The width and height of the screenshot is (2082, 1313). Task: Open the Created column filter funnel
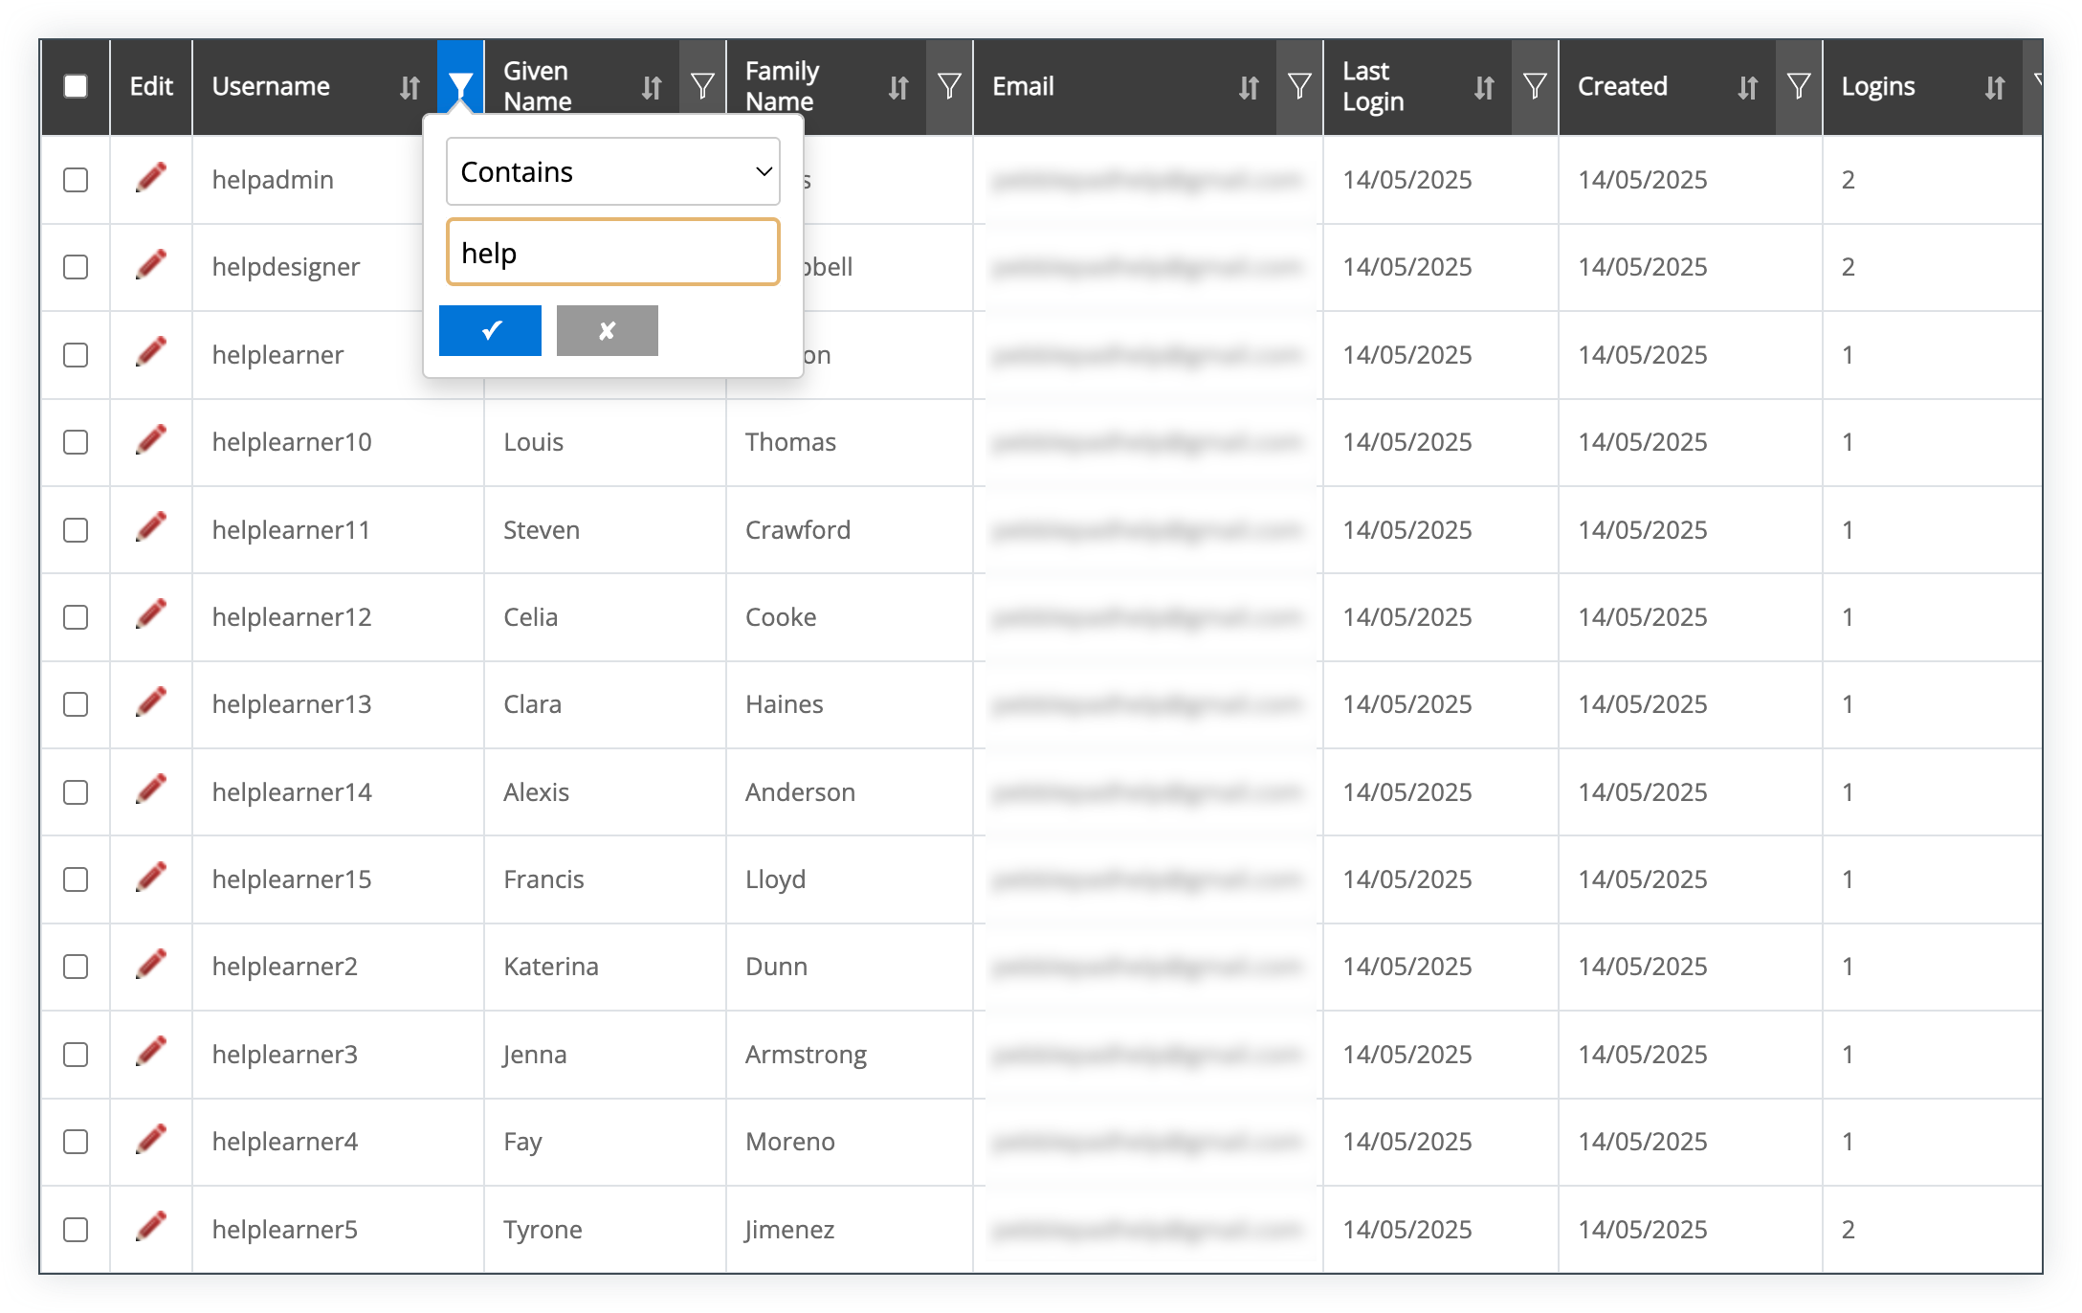pos(1799,87)
